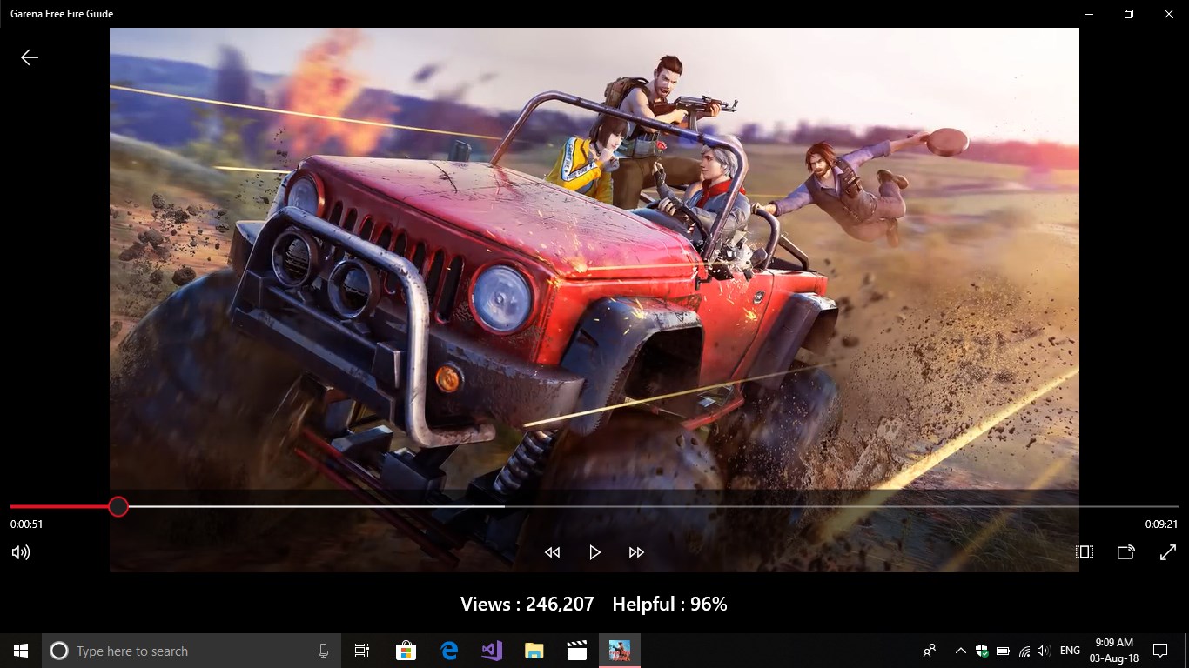Click the taskbar search box
Viewport: 1189px width, 668px height.
(x=191, y=651)
